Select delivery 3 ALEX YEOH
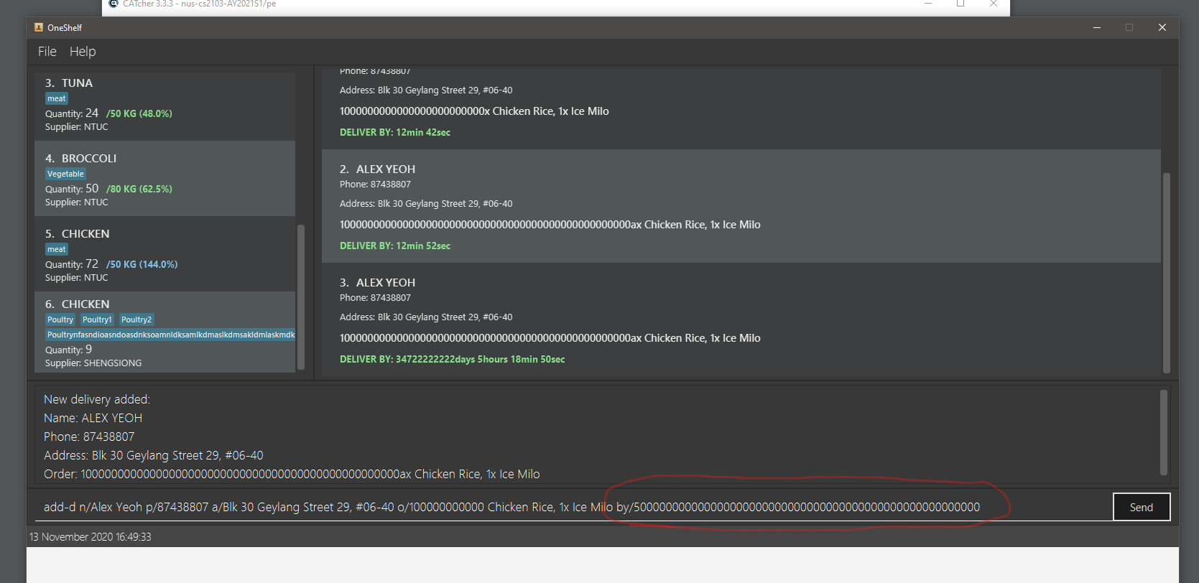 pos(741,320)
